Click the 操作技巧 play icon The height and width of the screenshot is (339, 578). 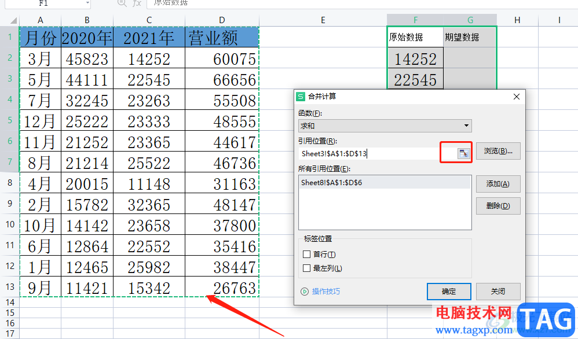click(305, 292)
